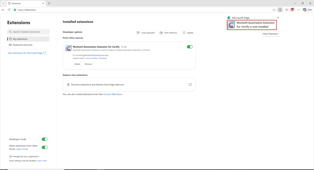Open the profile avatar menu
Viewport: 314px width, 170px height.
click(293, 10)
